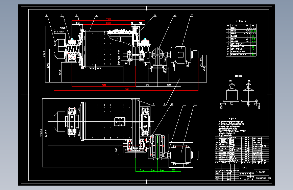Click leader callout number 12
This screenshot has width=293, height=190.
(x=195, y=104)
